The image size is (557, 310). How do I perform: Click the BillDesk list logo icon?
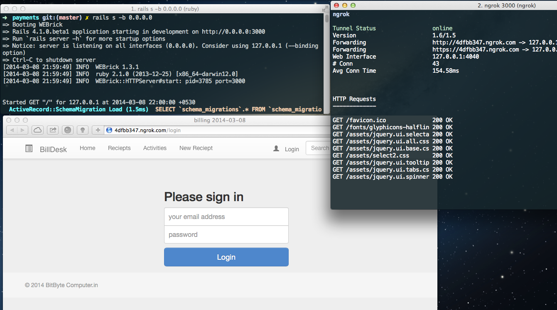[x=29, y=148]
